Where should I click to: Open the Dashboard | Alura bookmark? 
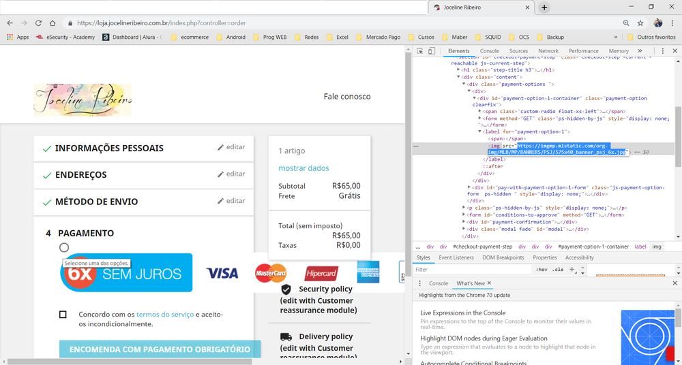pos(132,37)
